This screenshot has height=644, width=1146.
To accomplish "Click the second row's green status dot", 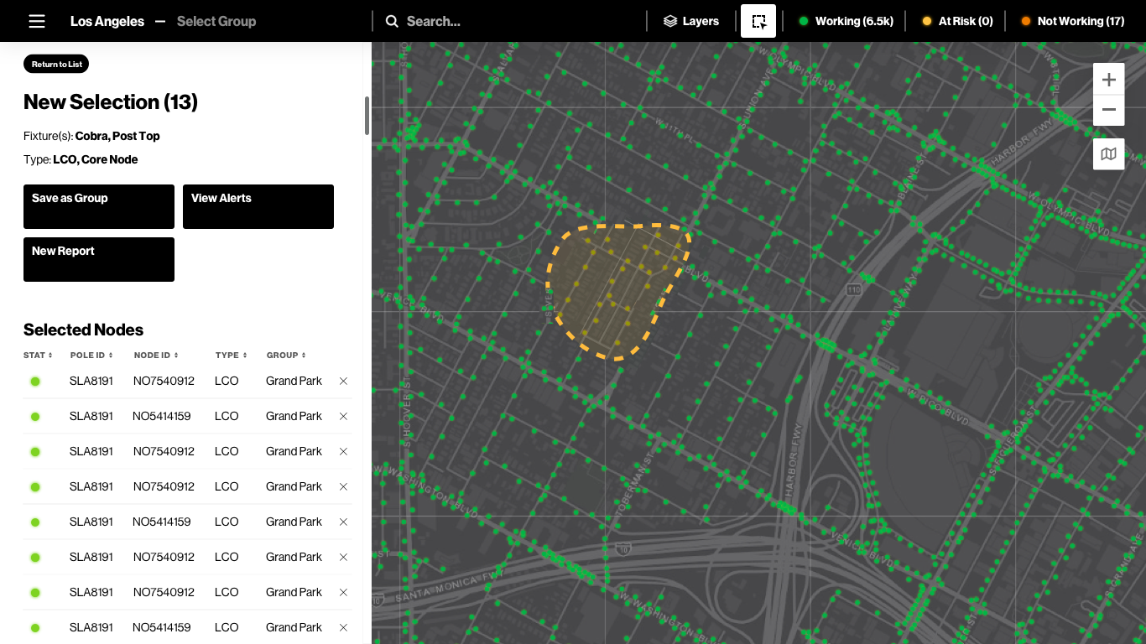I will click(35, 417).
